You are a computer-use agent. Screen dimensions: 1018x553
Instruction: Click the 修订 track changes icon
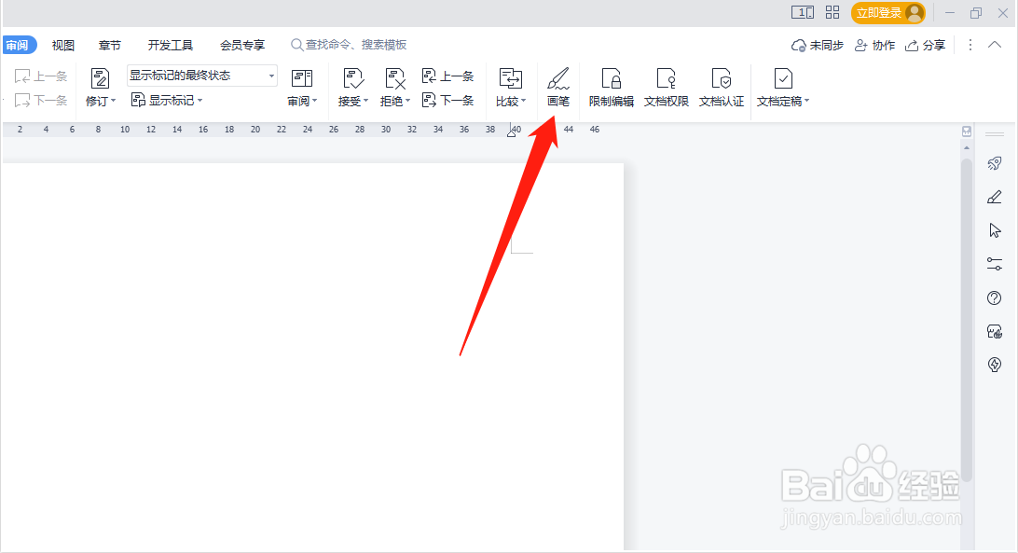coord(100,78)
